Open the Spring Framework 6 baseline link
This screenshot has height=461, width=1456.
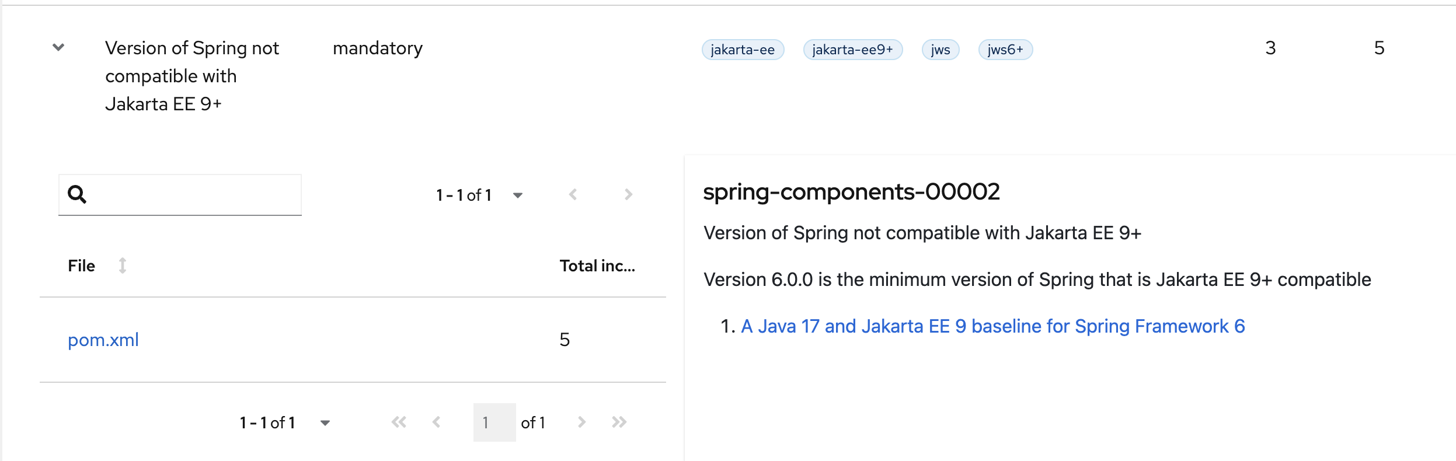click(x=992, y=326)
